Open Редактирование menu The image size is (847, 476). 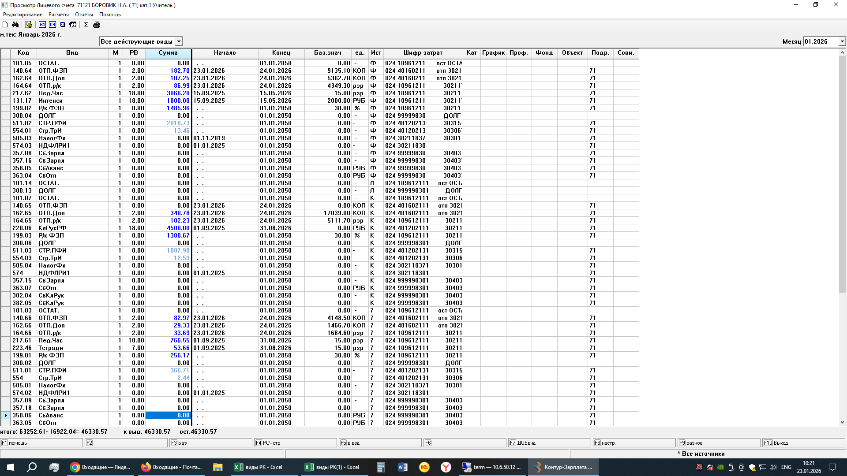(x=23, y=15)
